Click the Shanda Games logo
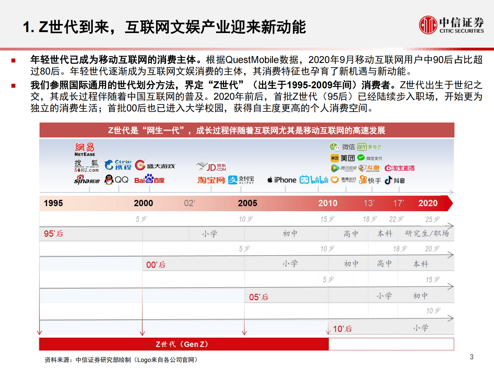 [x=155, y=165]
